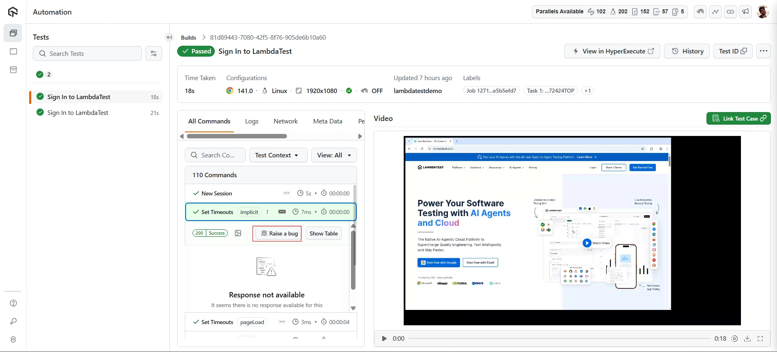Switch to the Network tab
The height and width of the screenshot is (352, 777).
(x=285, y=121)
